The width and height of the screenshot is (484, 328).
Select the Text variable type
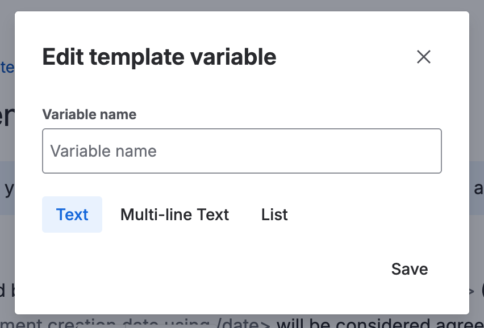point(72,215)
